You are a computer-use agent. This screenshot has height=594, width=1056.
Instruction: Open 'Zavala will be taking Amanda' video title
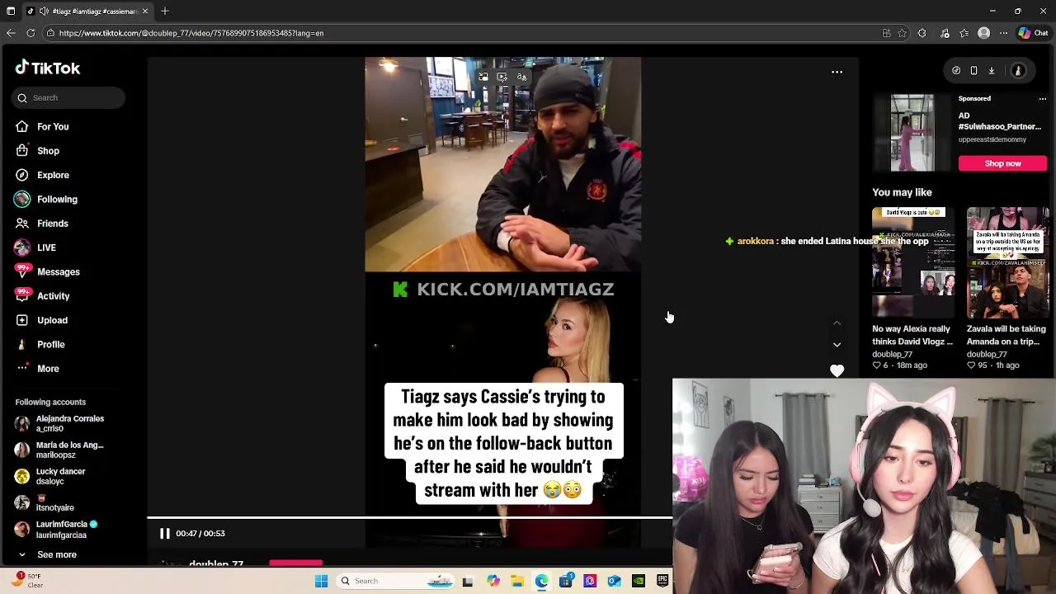tap(1006, 335)
